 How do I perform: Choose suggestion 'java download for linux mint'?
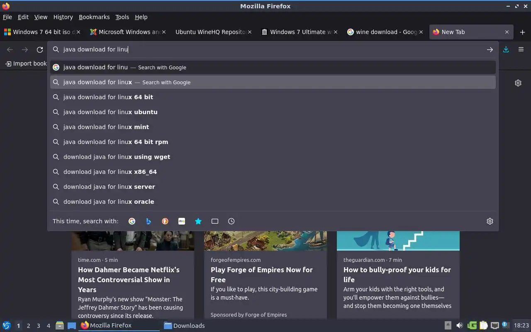pos(273,127)
